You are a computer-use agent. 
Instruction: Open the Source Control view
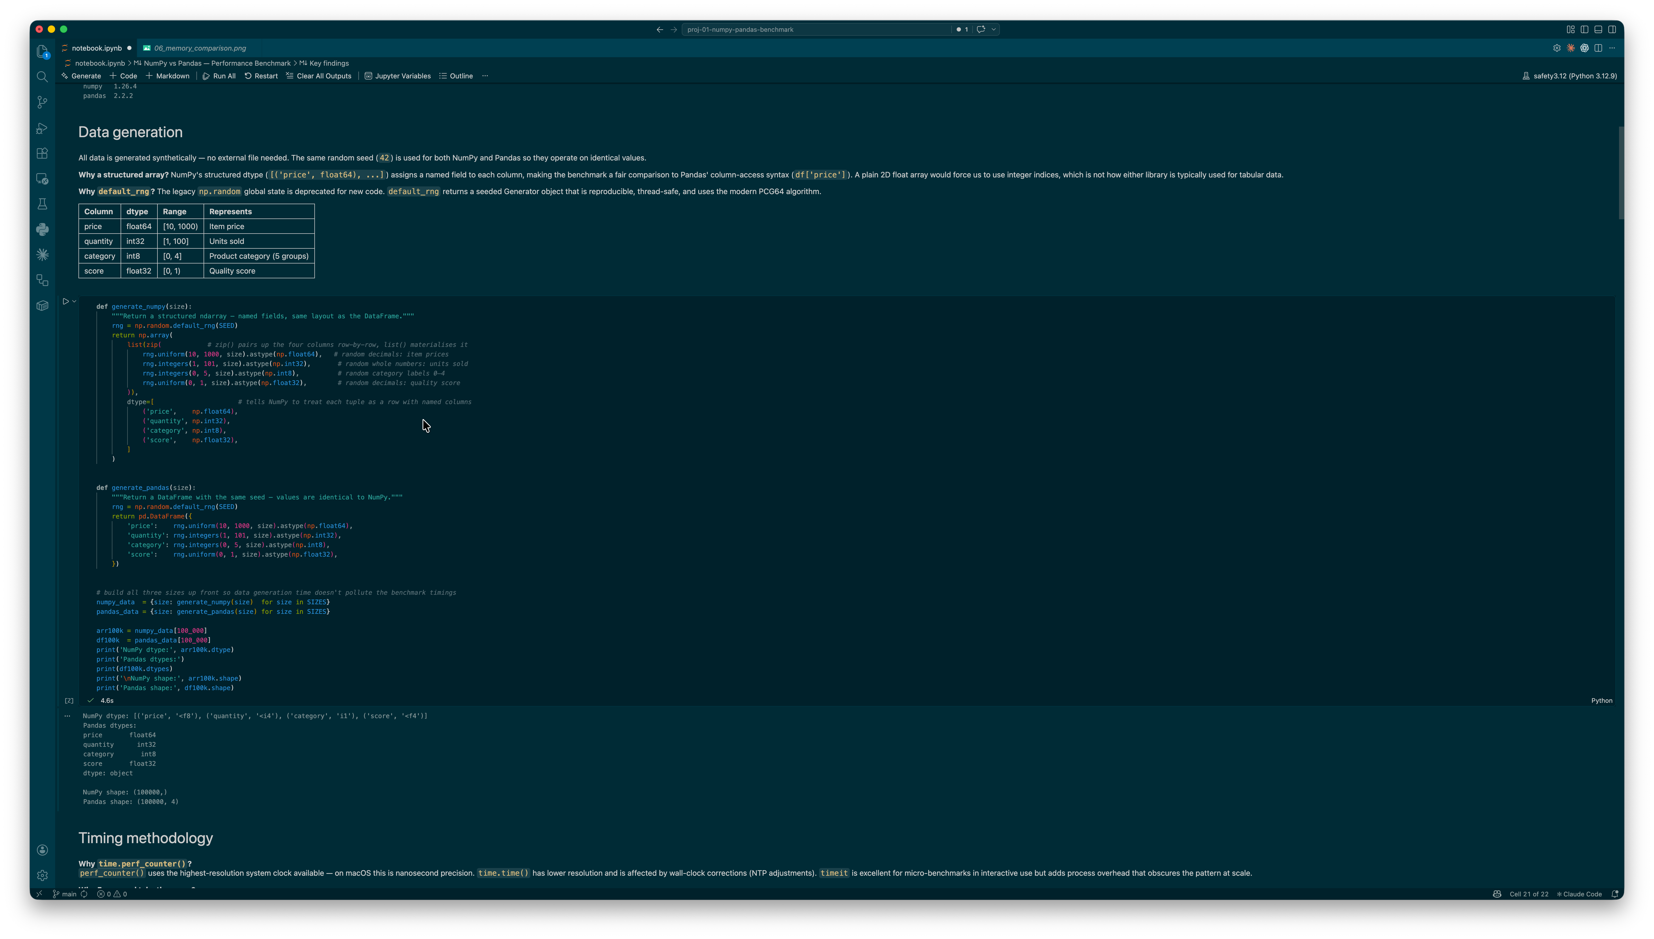[x=43, y=102]
